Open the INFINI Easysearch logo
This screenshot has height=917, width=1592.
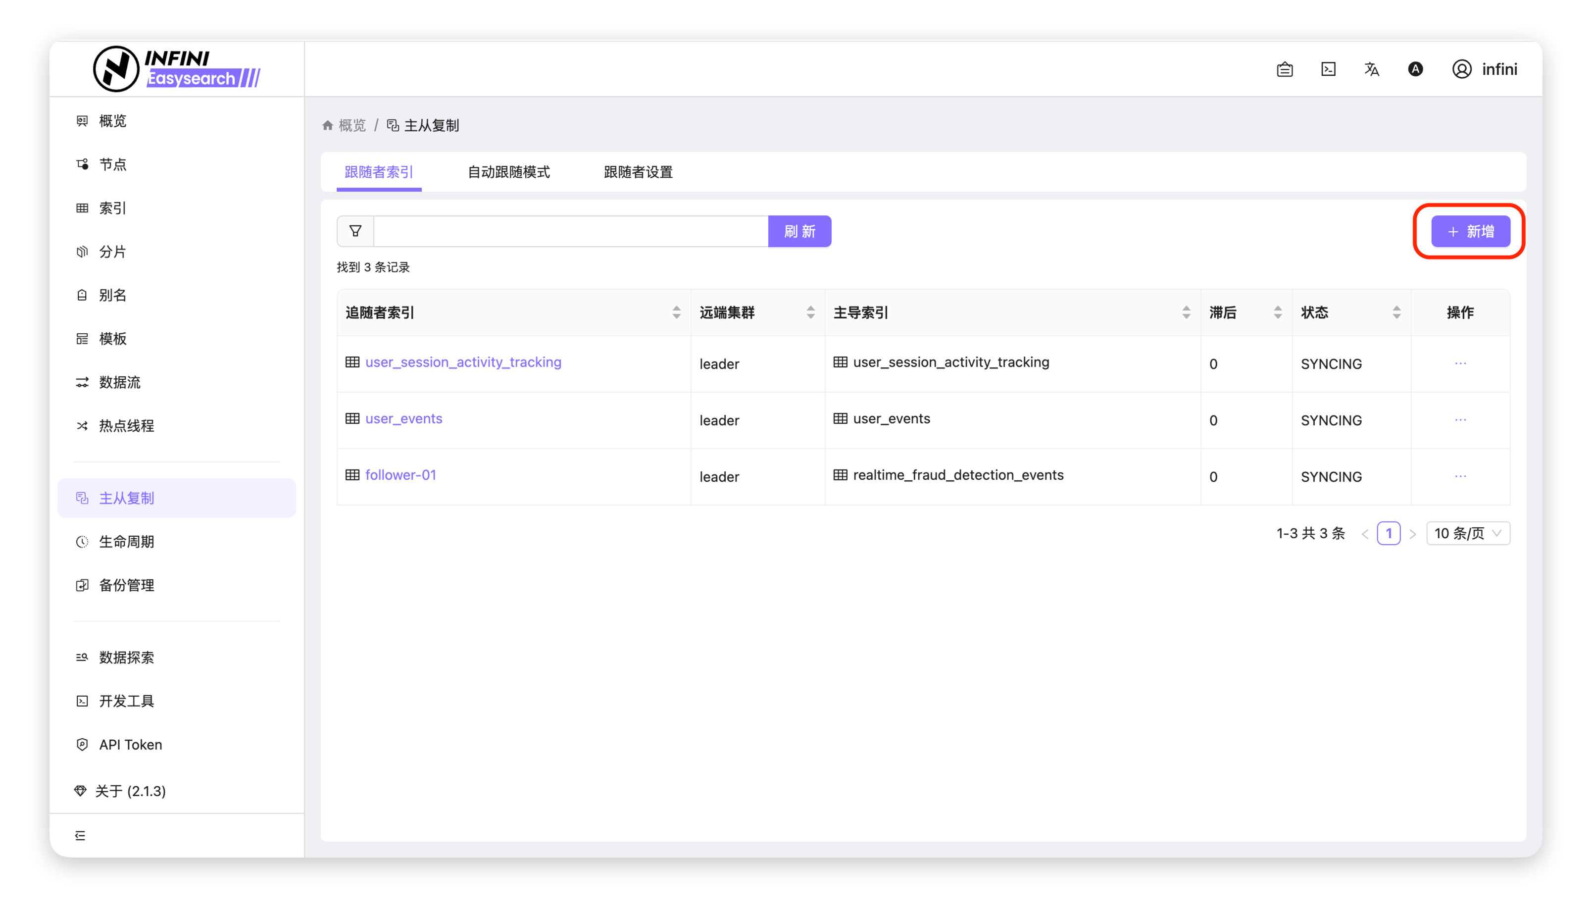pos(177,69)
